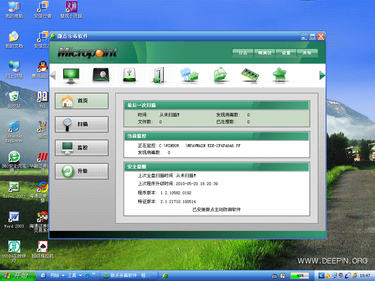Click the document with star icon
The width and height of the screenshot is (375, 281).
coord(158,75)
